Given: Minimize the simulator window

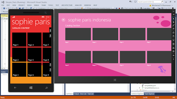Looking at the screenshot, I should [173, 11].
